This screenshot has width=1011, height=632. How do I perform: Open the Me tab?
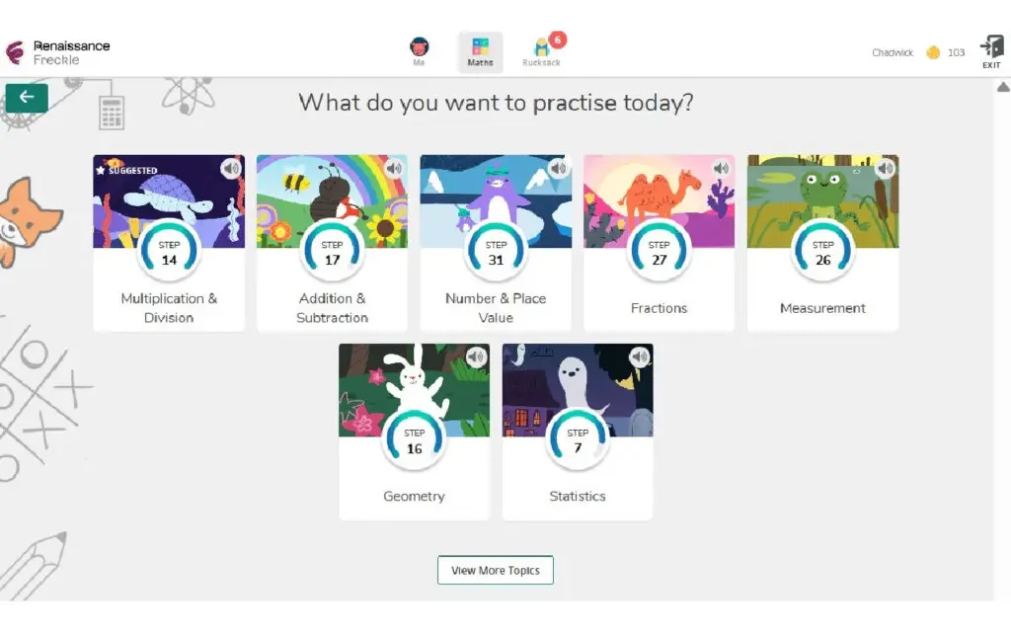coord(420,51)
